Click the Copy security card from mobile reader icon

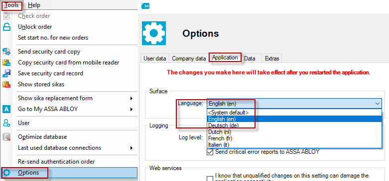pos(6,62)
